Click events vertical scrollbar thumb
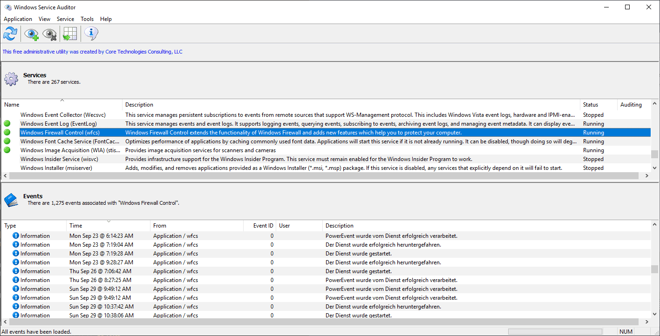This screenshot has height=336, width=660. pyautogui.click(x=655, y=270)
